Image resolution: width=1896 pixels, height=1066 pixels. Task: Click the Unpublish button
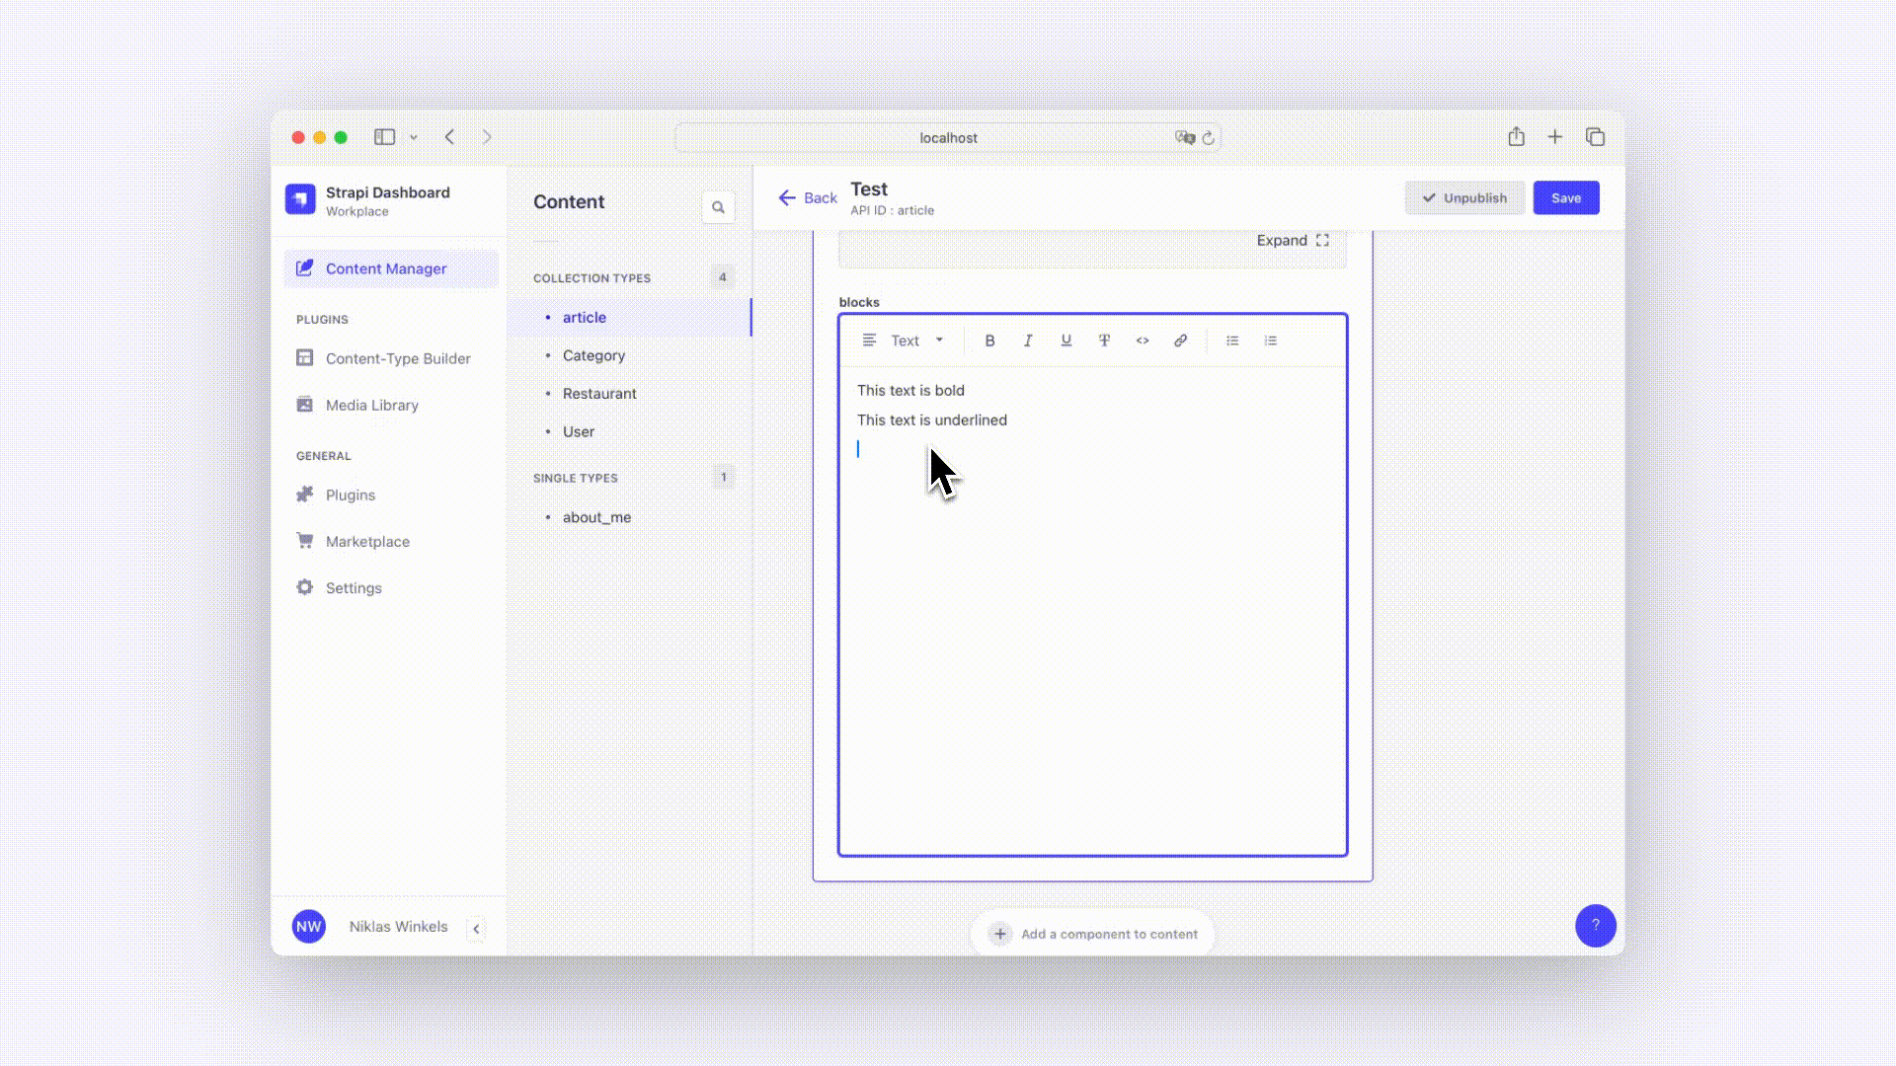[1464, 198]
